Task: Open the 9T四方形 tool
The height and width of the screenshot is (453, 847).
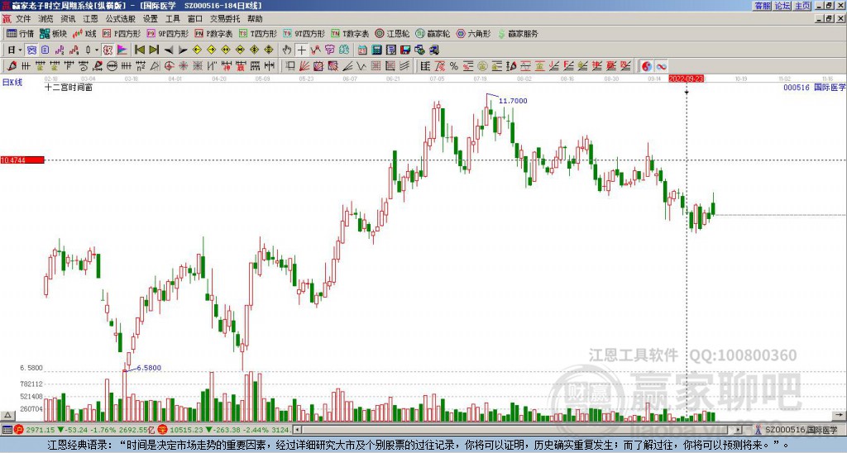Action: 304,33
